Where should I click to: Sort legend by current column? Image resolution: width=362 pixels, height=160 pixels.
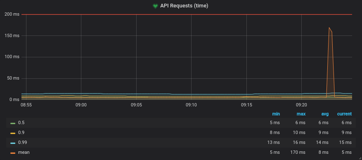tap(344, 114)
